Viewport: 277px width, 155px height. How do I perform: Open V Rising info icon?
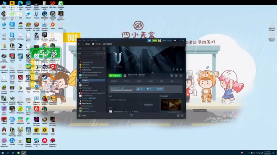pos(176,75)
